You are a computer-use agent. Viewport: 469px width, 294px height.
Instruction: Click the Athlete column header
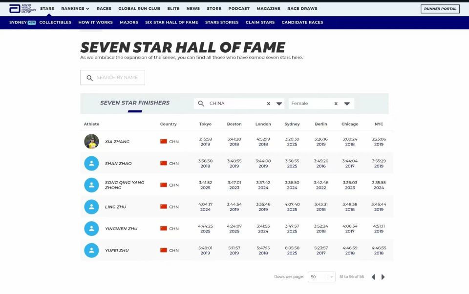(91, 124)
